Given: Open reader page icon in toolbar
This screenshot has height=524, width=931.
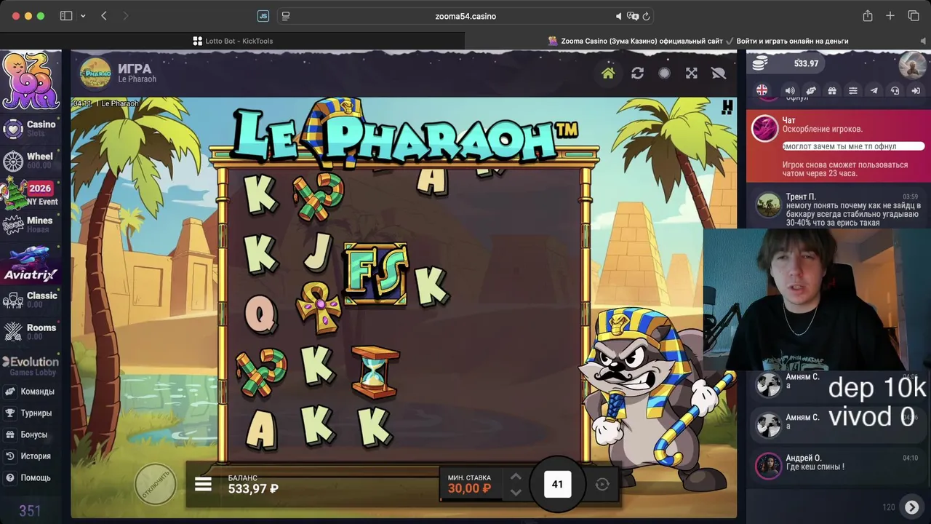Looking at the screenshot, I should click(286, 16).
